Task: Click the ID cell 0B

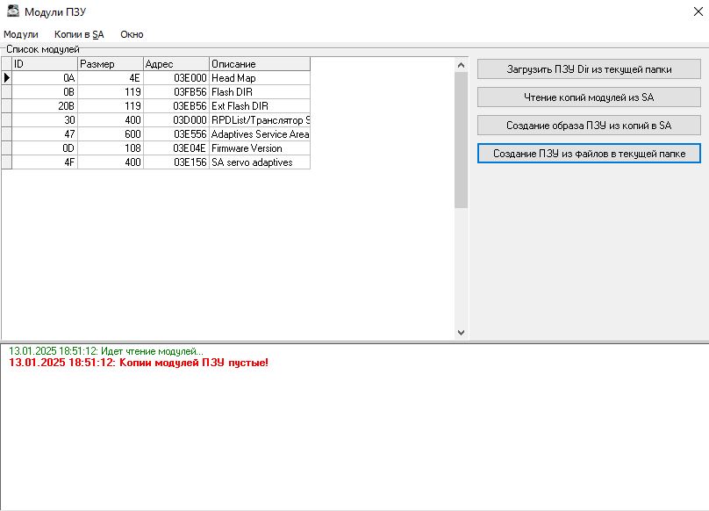Action: (x=45, y=92)
